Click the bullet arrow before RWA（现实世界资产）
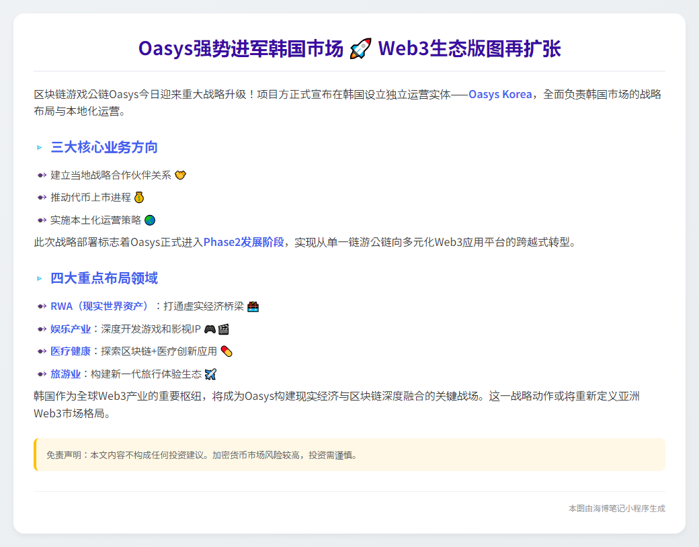 tap(42, 306)
